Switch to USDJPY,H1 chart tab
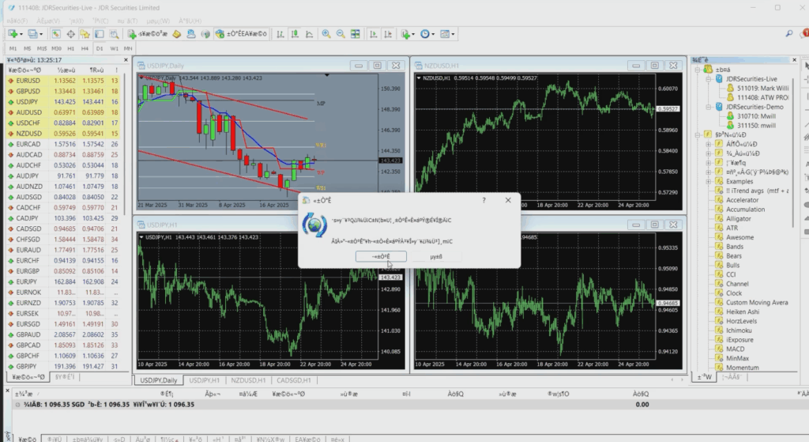 205,380
